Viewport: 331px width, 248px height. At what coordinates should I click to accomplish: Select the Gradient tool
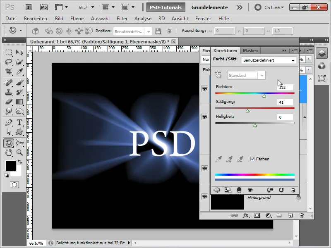coord(19,102)
